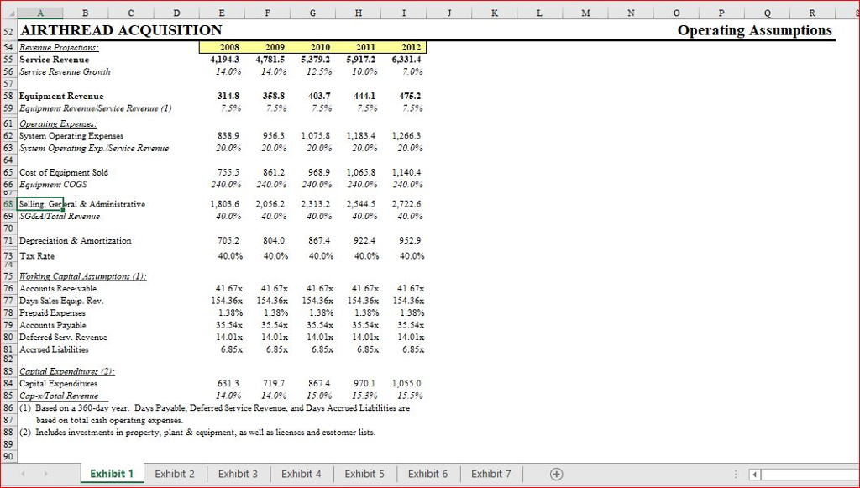This screenshot has width=860, height=488.
Task: Click Cap-x ratio value 15.3%
Action: 365,396
